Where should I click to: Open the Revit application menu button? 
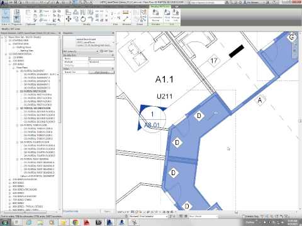(3, 3)
